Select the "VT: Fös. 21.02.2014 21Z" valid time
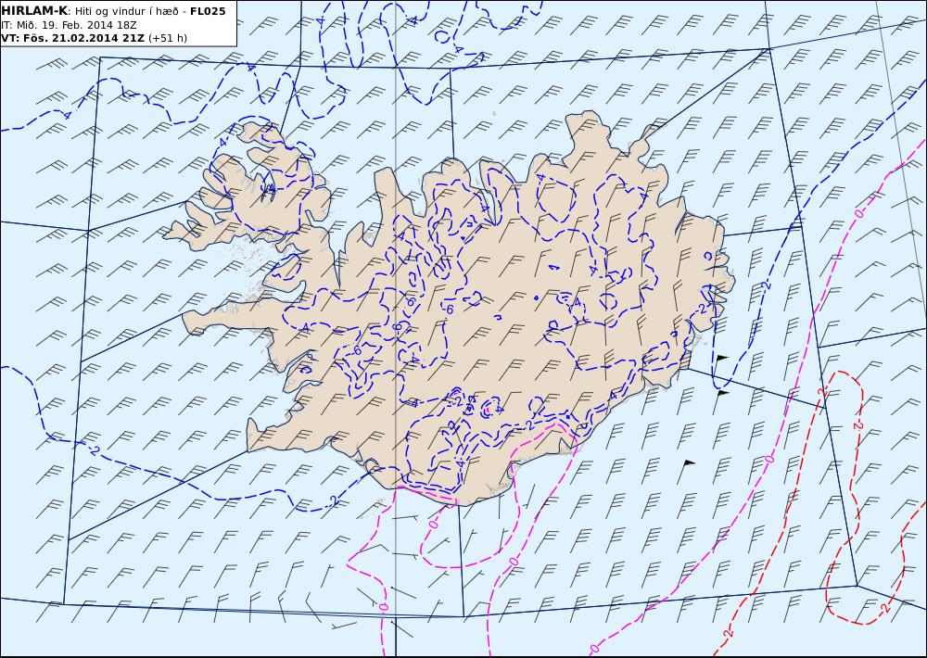The width and height of the screenshot is (927, 658). pyautogui.click(x=72, y=38)
